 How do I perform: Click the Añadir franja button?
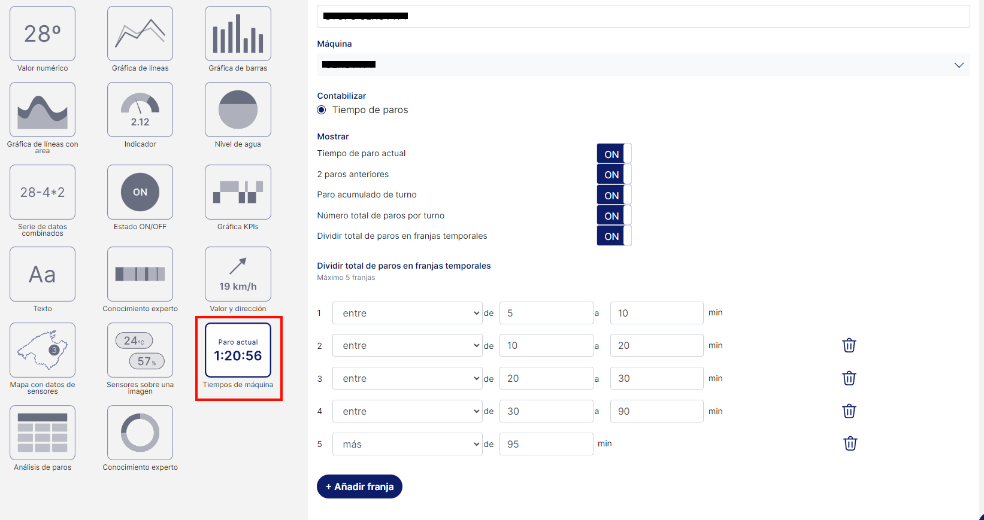(x=359, y=486)
